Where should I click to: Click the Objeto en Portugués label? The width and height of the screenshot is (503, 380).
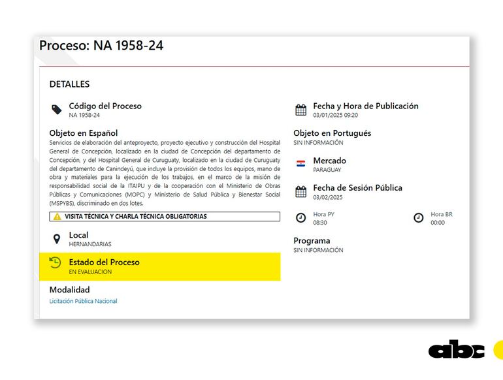tap(332, 133)
